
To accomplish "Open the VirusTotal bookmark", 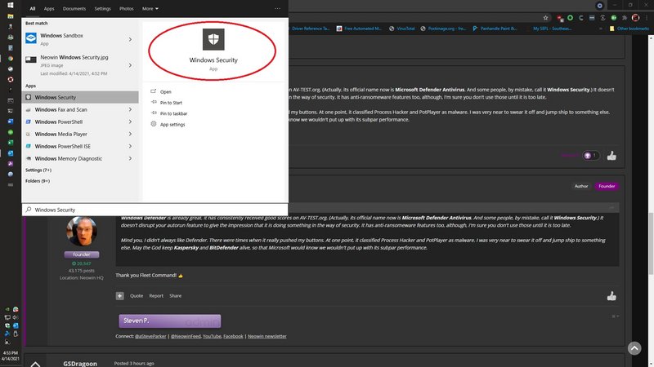I will click(402, 29).
